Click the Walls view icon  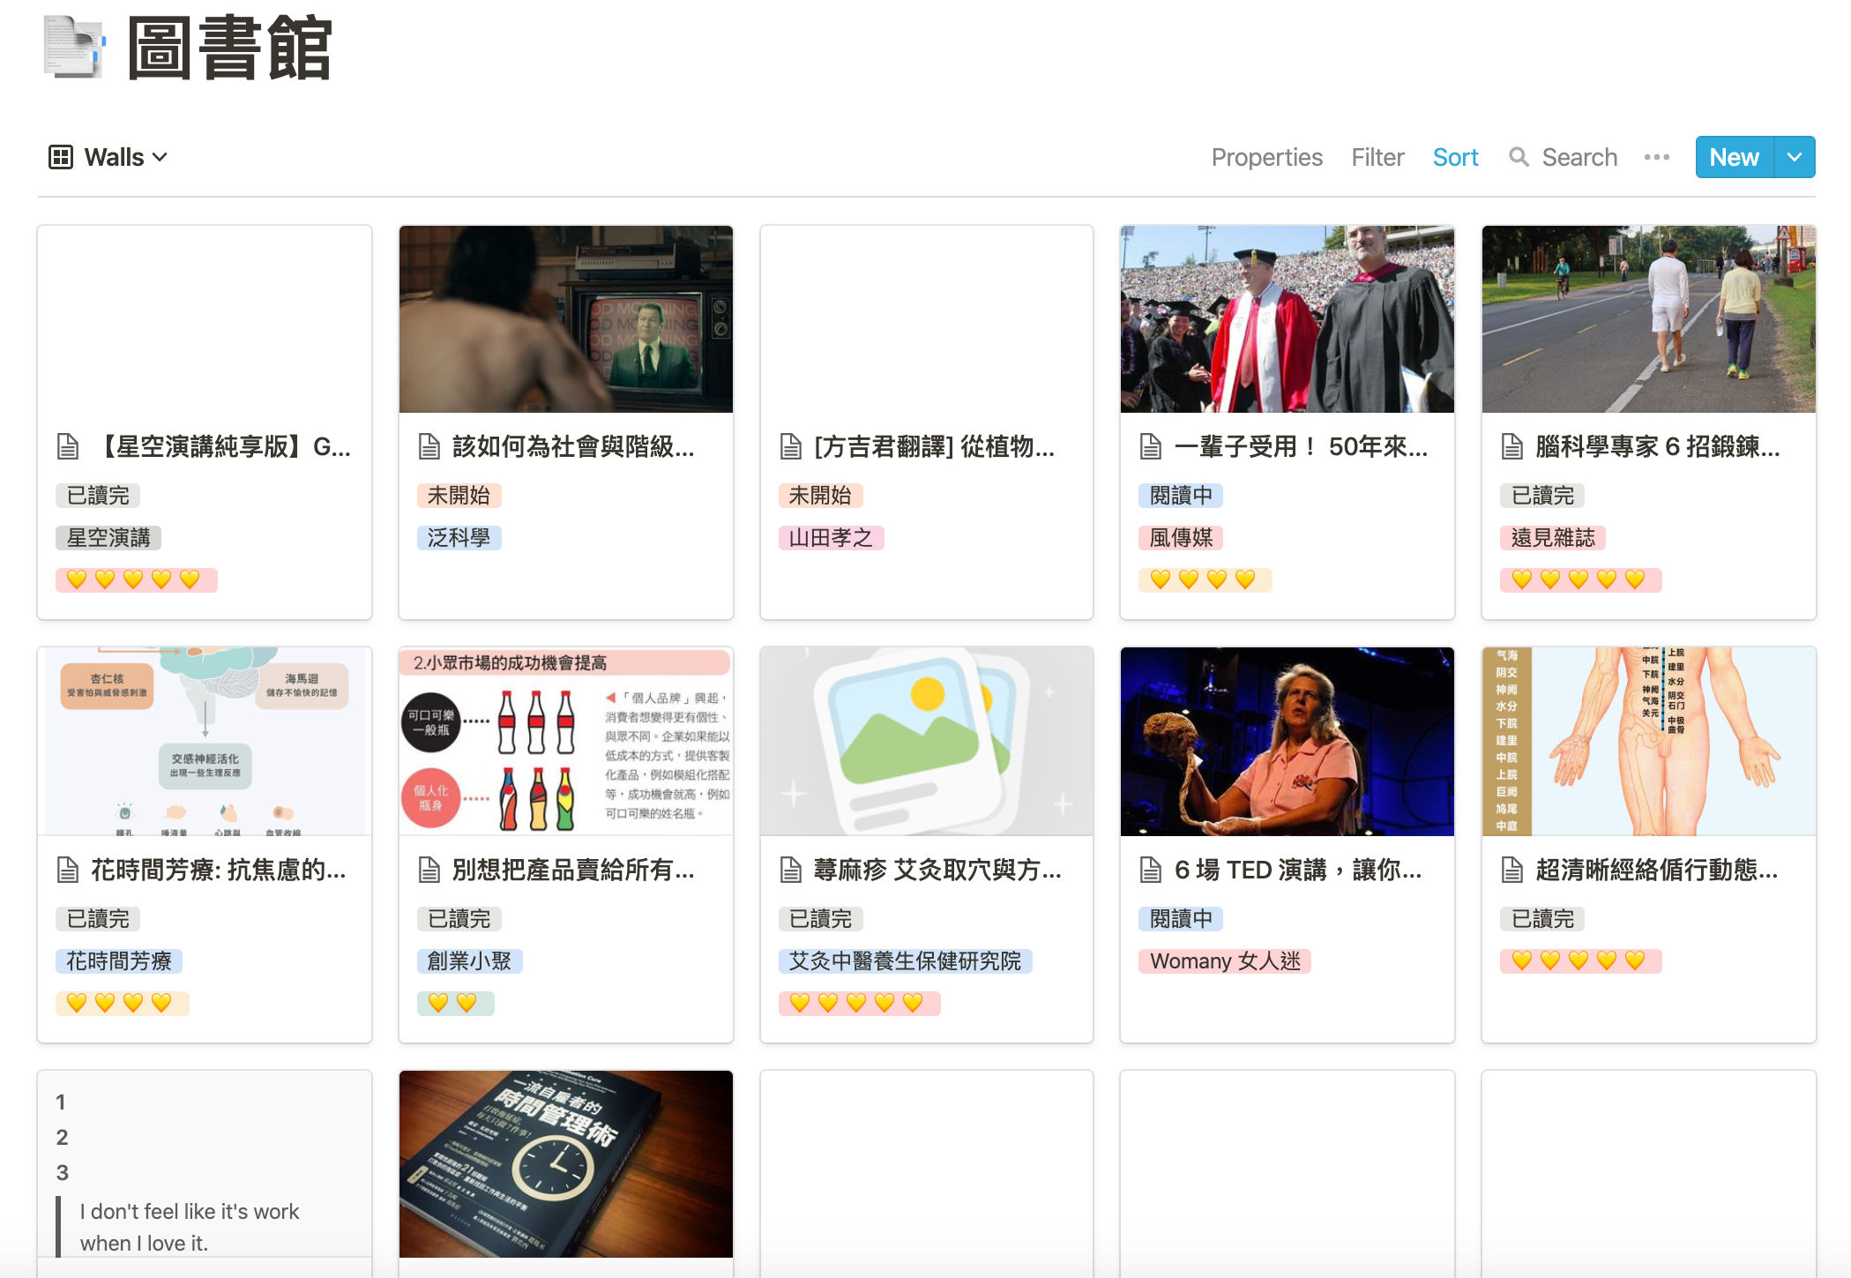(62, 156)
